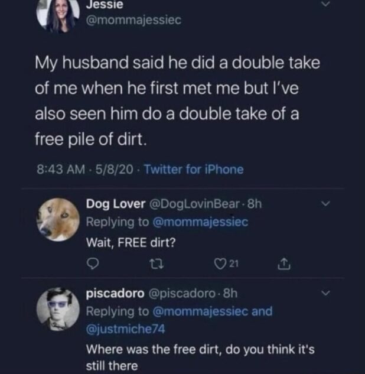Open piscadoro's 'Where was the free dirt' reply
365x374 pixels.
pyautogui.click(x=200, y=357)
